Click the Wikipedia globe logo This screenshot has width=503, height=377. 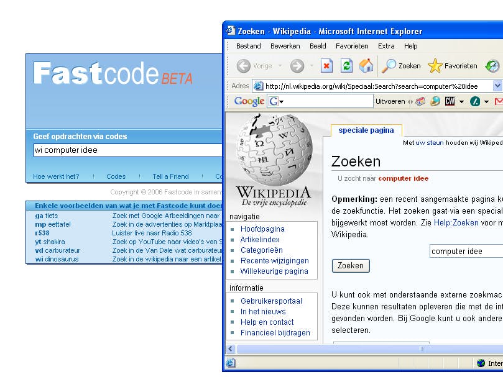coord(274,148)
